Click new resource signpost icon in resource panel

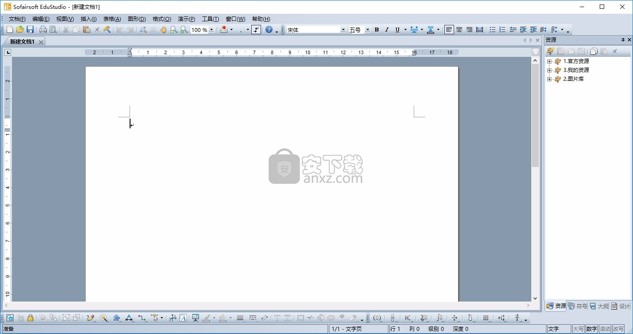tap(550, 52)
